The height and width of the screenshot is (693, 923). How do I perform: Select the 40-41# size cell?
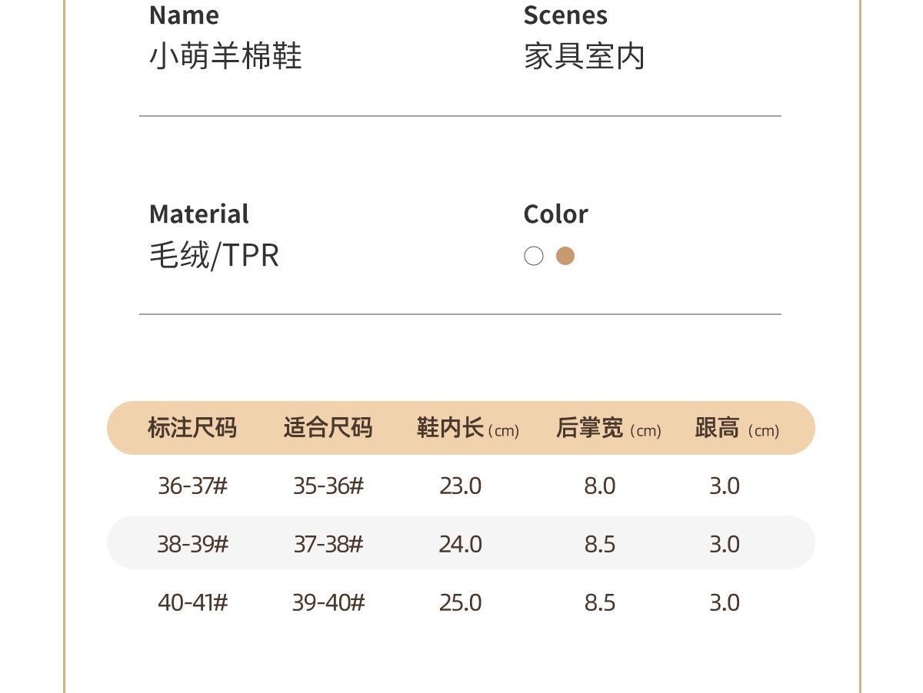pos(192,602)
